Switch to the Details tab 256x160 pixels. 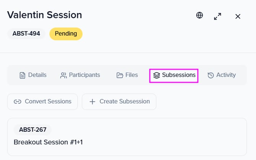[x=37, y=75]
